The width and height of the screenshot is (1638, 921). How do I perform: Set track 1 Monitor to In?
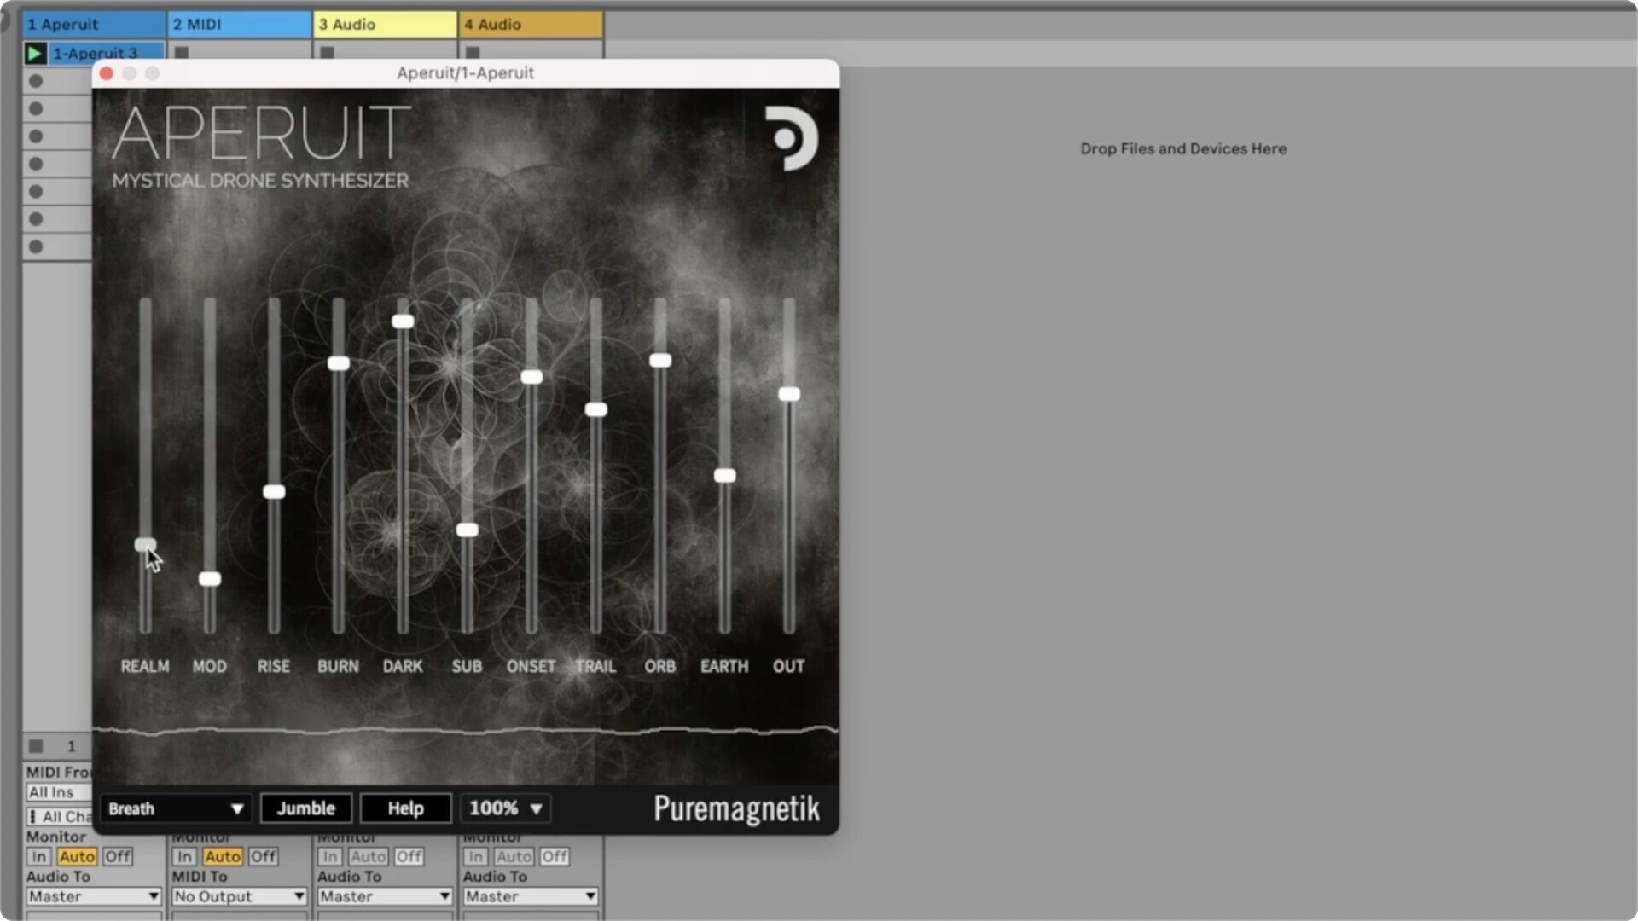tap(38, 856)
